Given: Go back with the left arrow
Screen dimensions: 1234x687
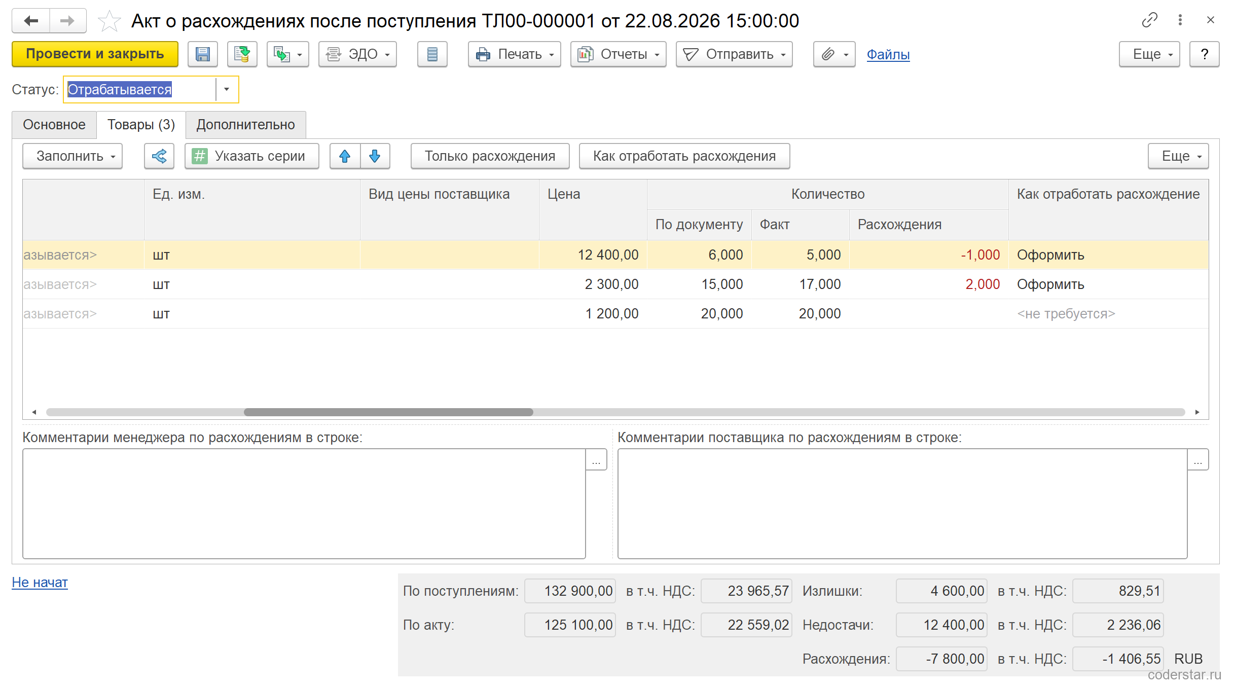Looking at the screenshot, I should coord(31,21).
